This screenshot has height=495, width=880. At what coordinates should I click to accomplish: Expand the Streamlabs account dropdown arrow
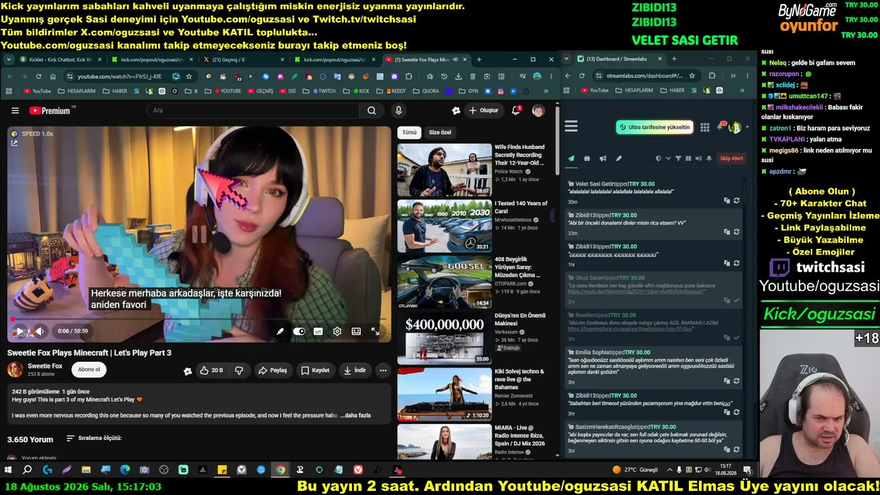pos(747,128)
